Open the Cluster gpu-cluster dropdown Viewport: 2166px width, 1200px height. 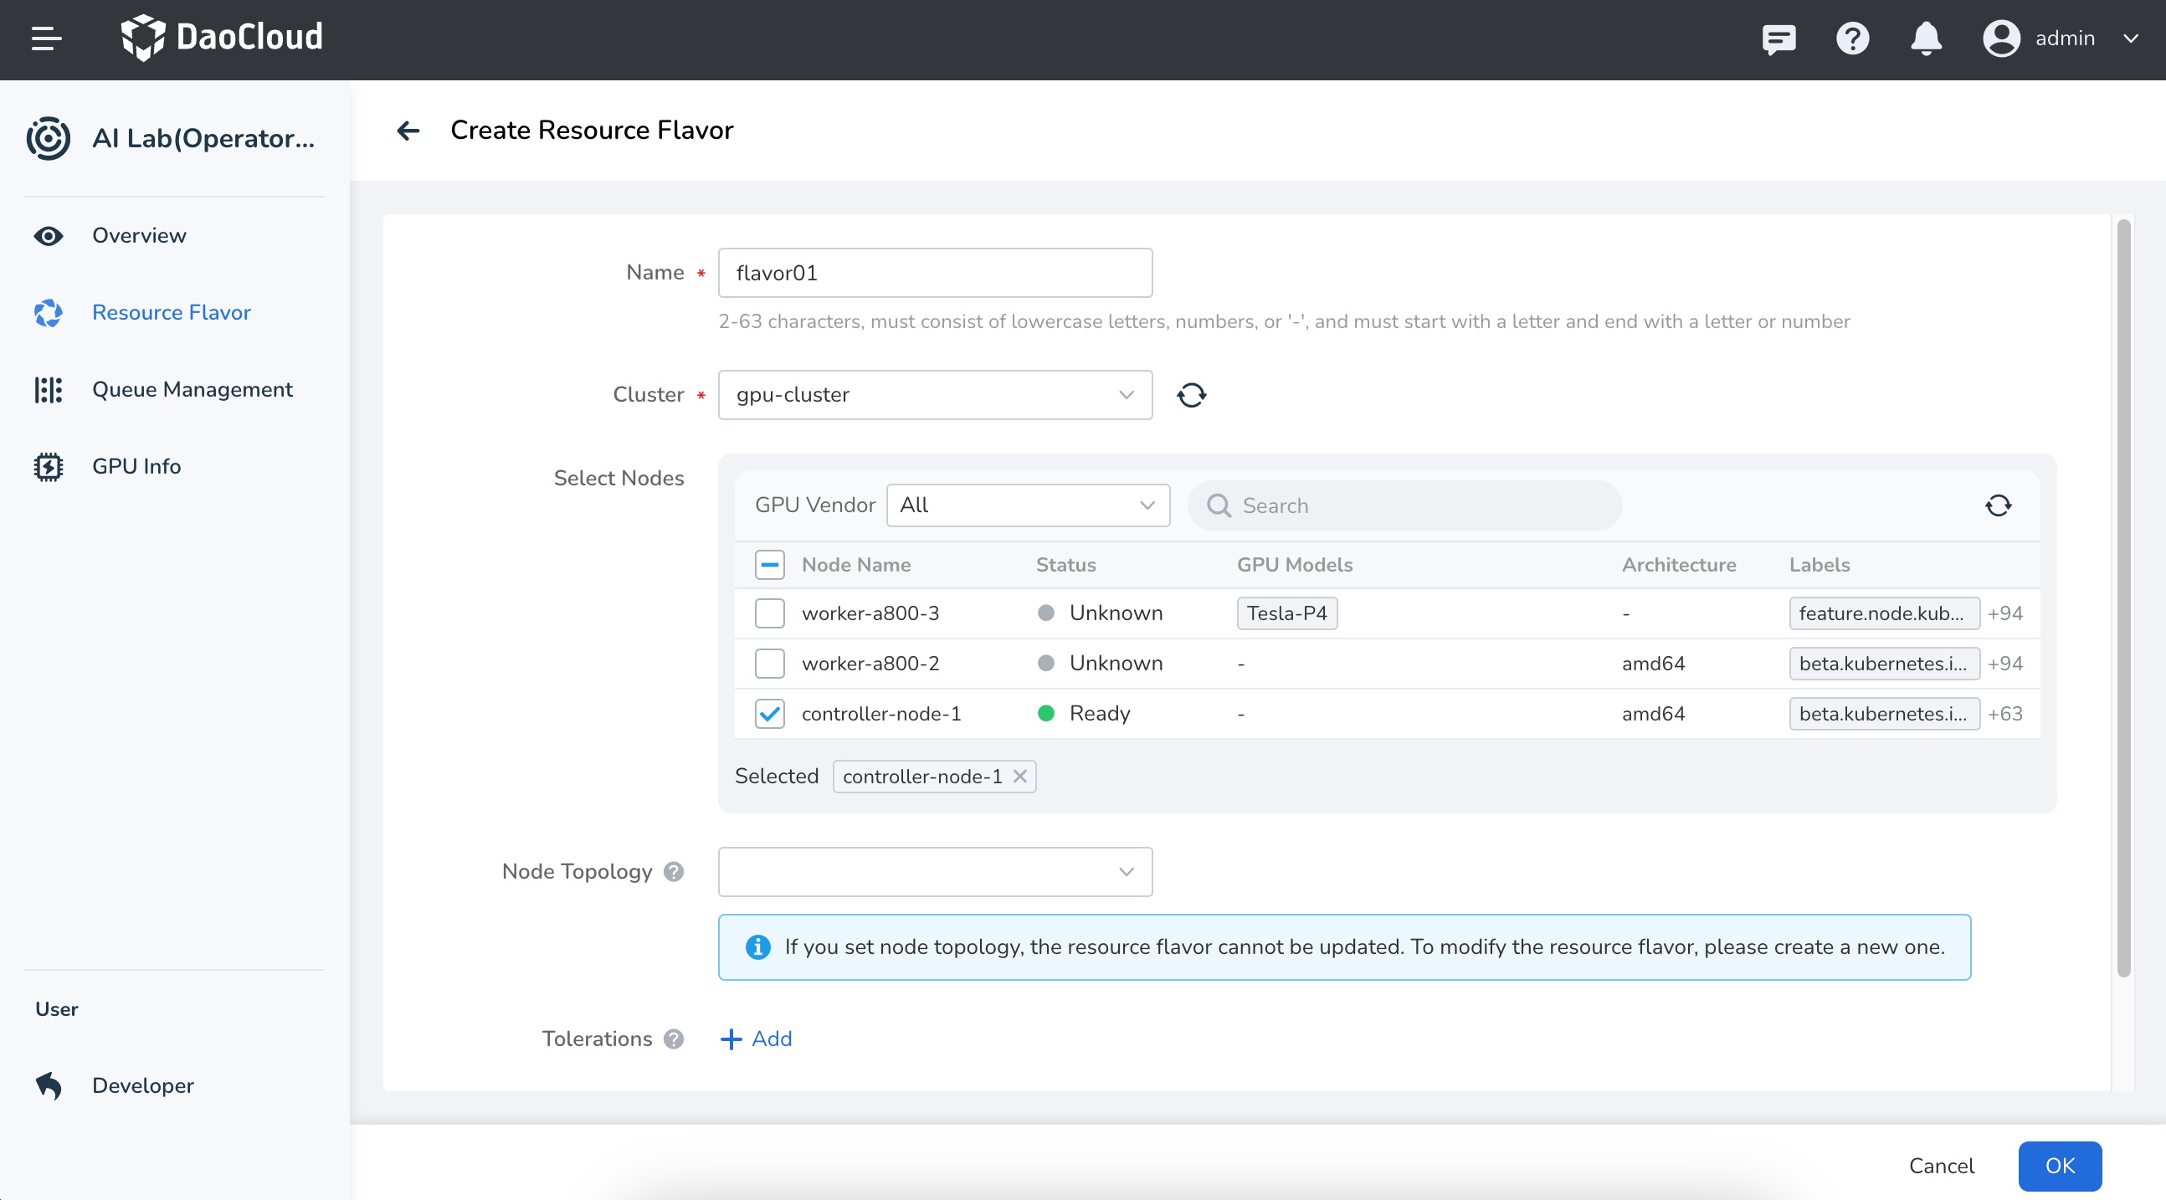click(934, 395)
